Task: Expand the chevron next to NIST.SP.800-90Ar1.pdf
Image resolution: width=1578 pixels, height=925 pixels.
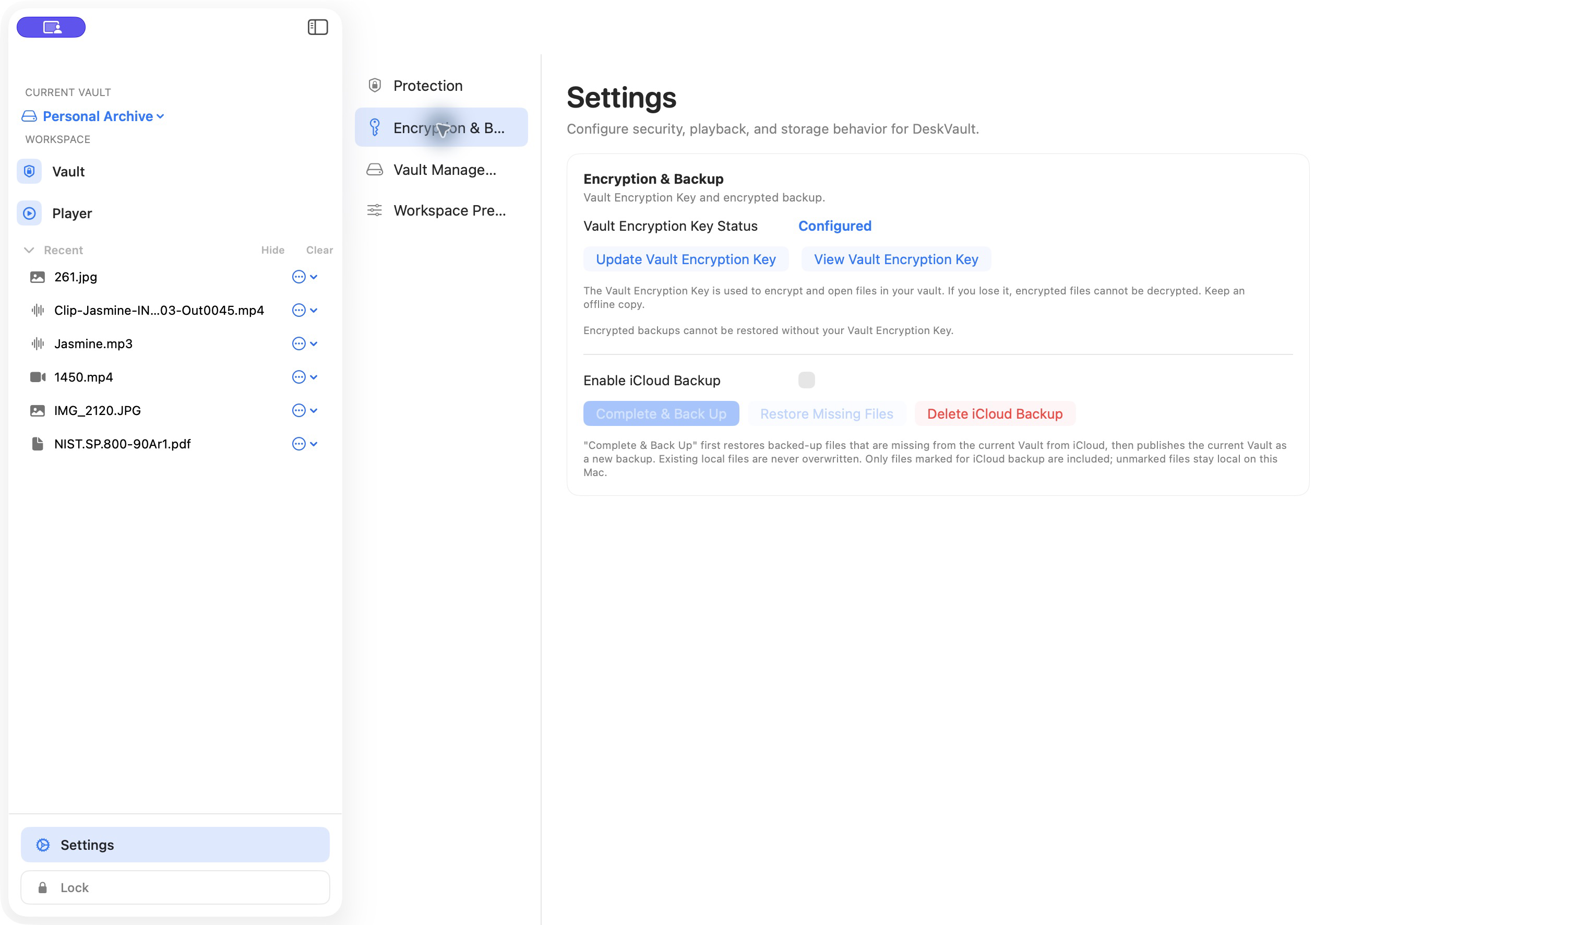Action: (314, 443)
